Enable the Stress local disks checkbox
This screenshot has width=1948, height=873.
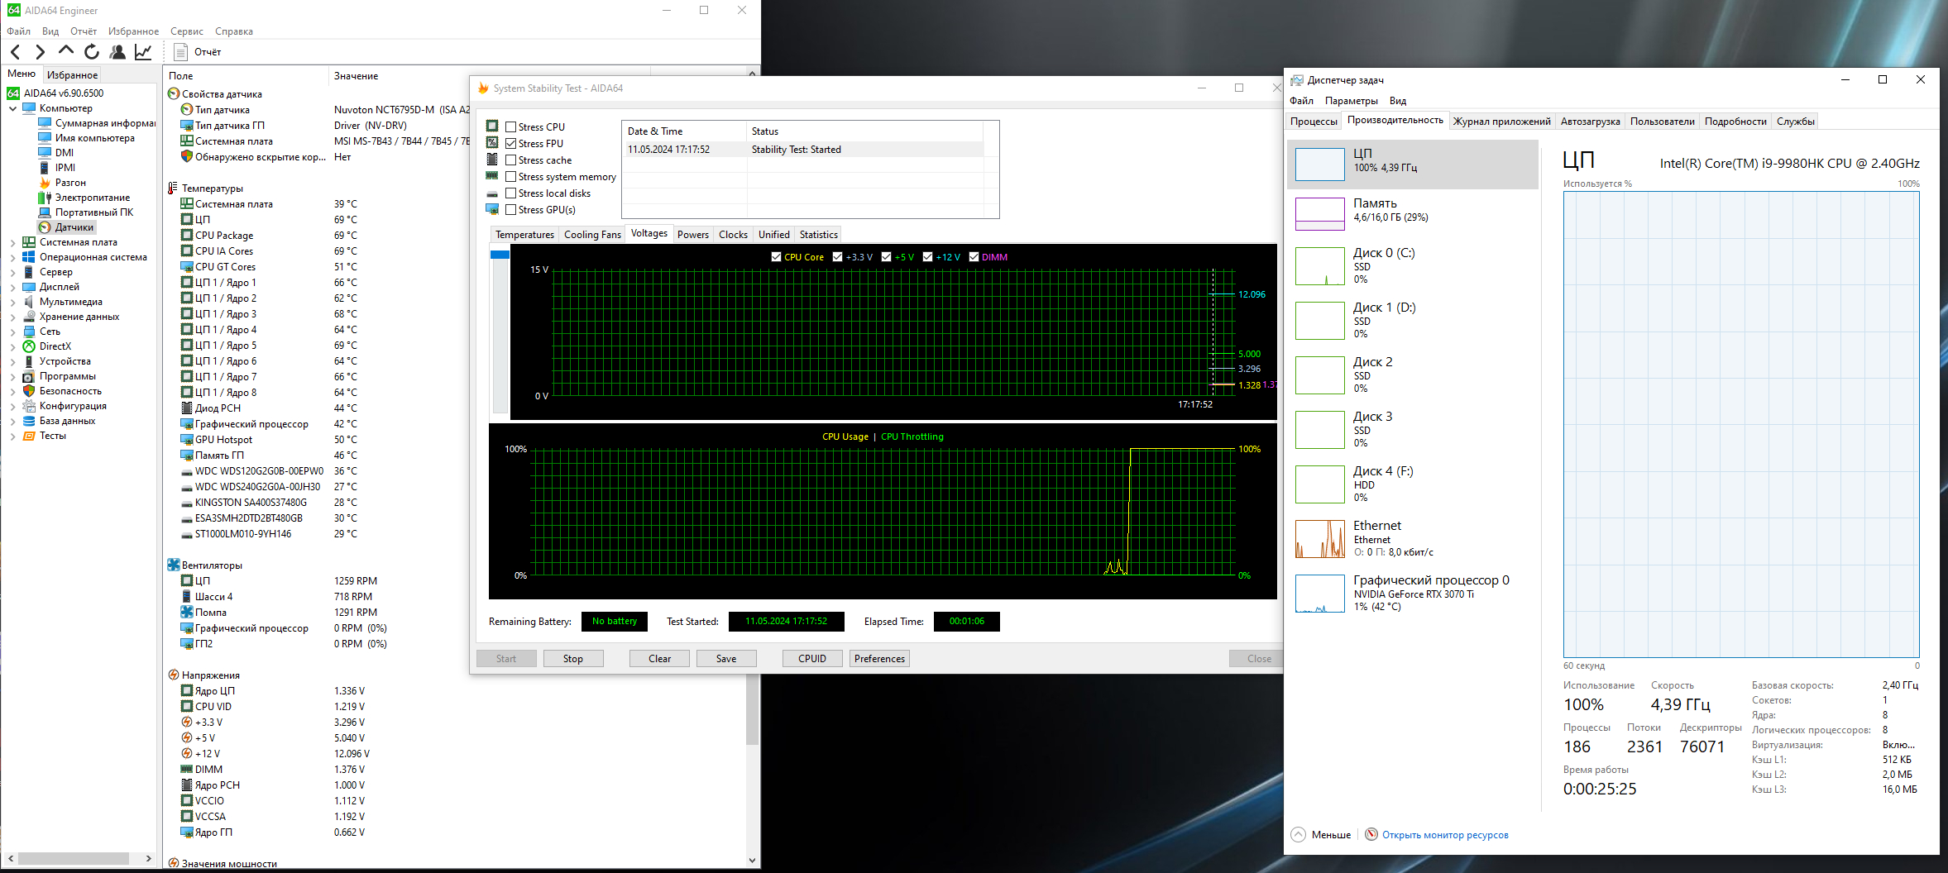coord(511,193)
